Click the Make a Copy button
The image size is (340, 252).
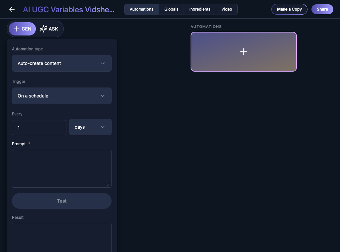tap(289, 9)
